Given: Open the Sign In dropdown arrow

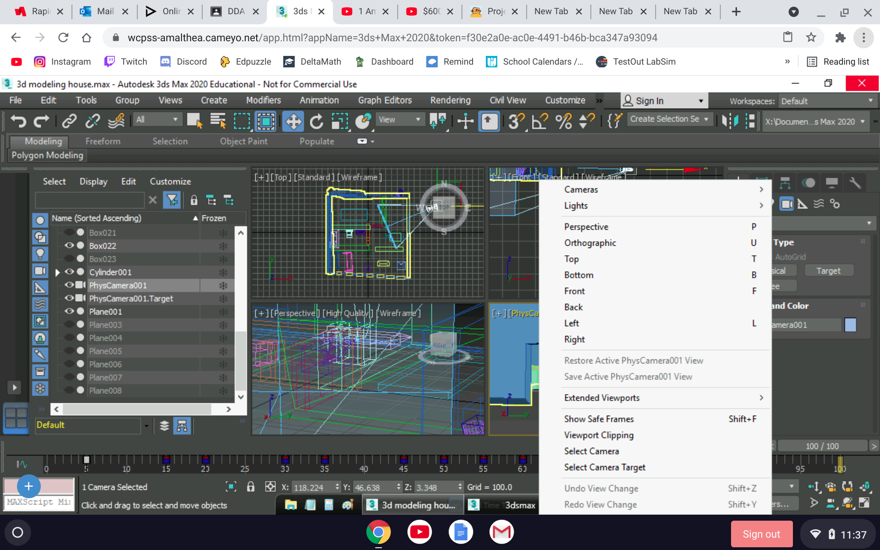Looking at the screenshot, I should pos(701,101).
